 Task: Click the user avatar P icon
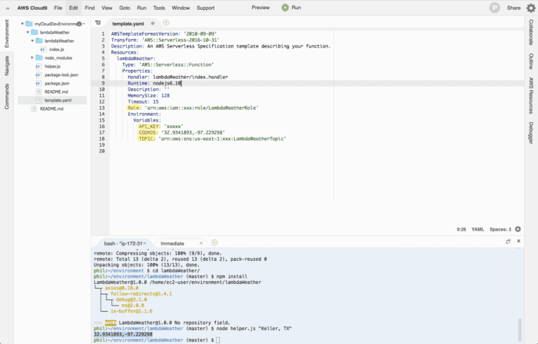495,8
